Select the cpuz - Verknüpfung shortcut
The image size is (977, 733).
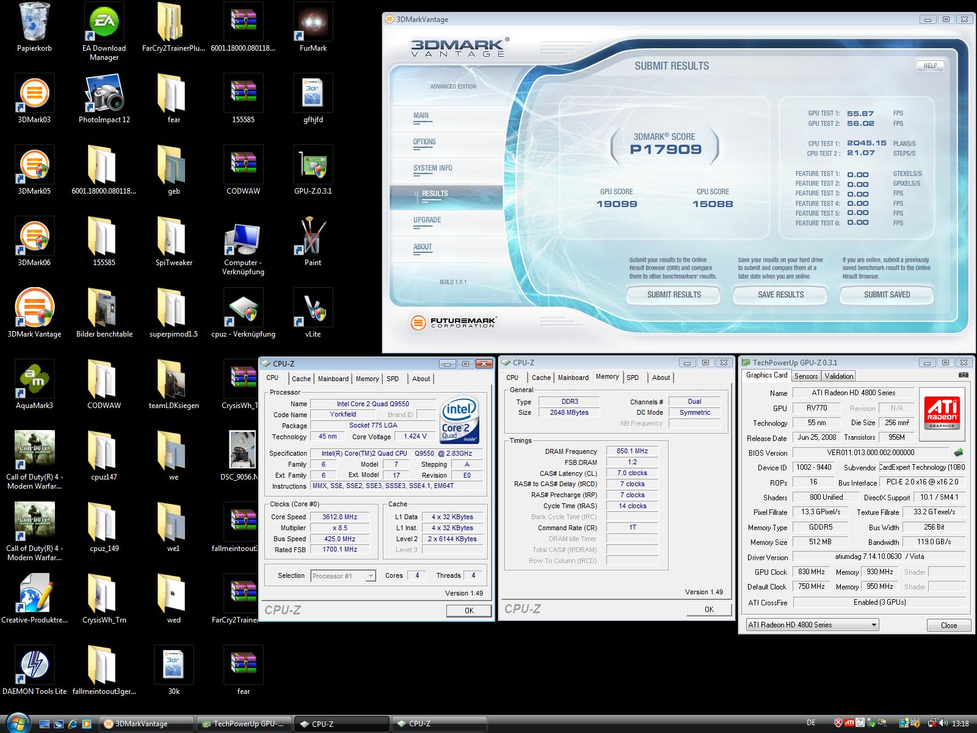point(243,313)
